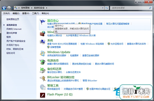Open the 系统 heading link
Screen dimensions: 154x101
tap(50, 40)
